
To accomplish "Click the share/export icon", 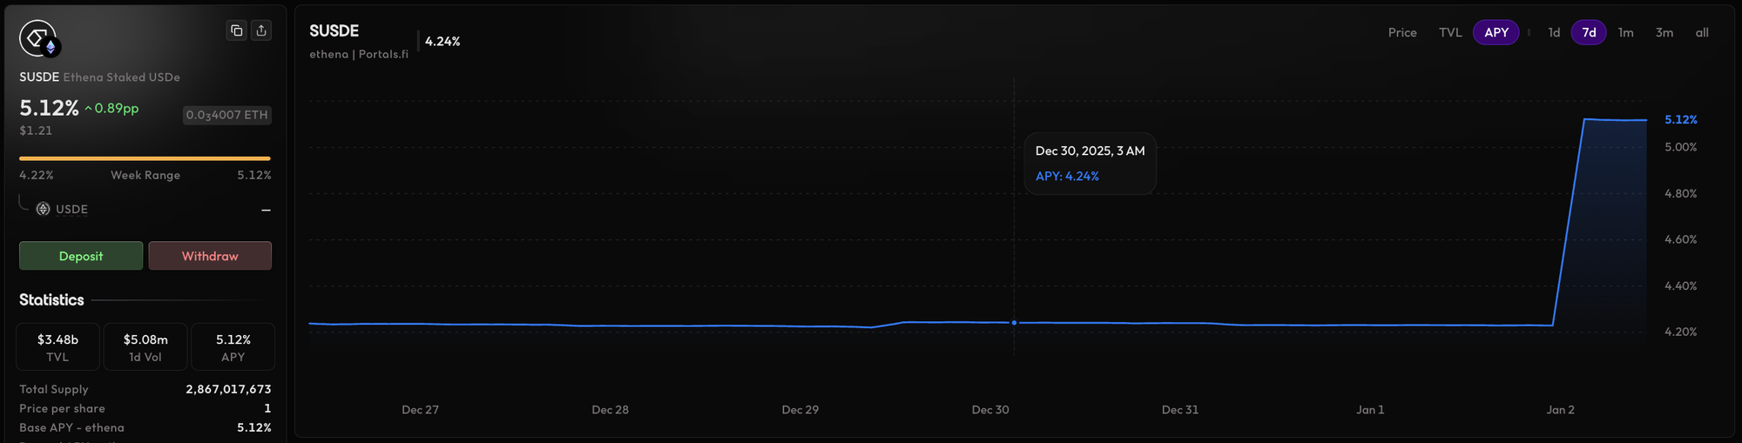I will [261, 30].
